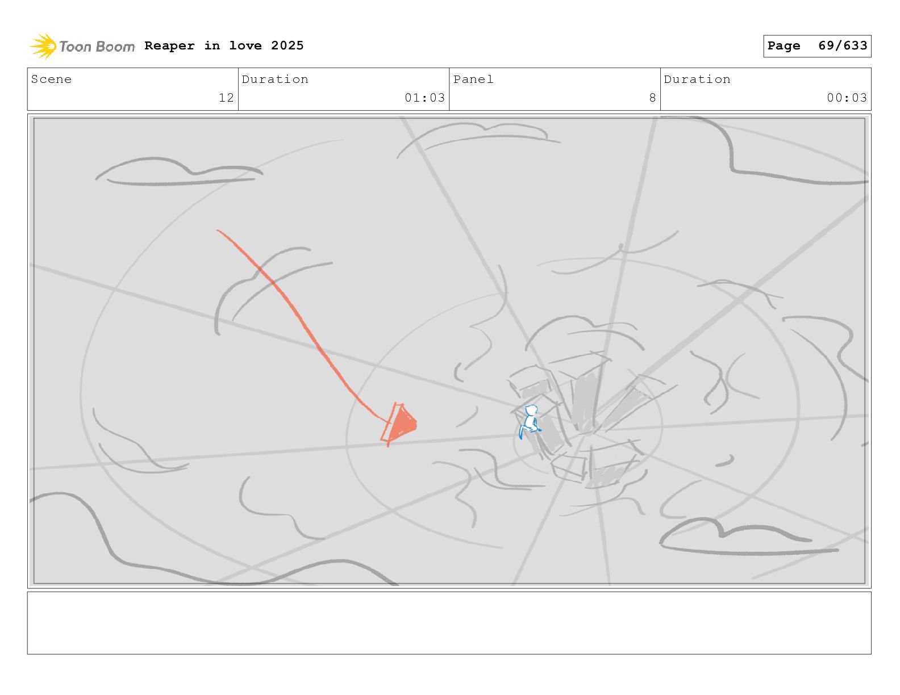Viewport: 900px width, 695px height.
Task: Click the empty notes box below the panel
Action: point(449,623)
